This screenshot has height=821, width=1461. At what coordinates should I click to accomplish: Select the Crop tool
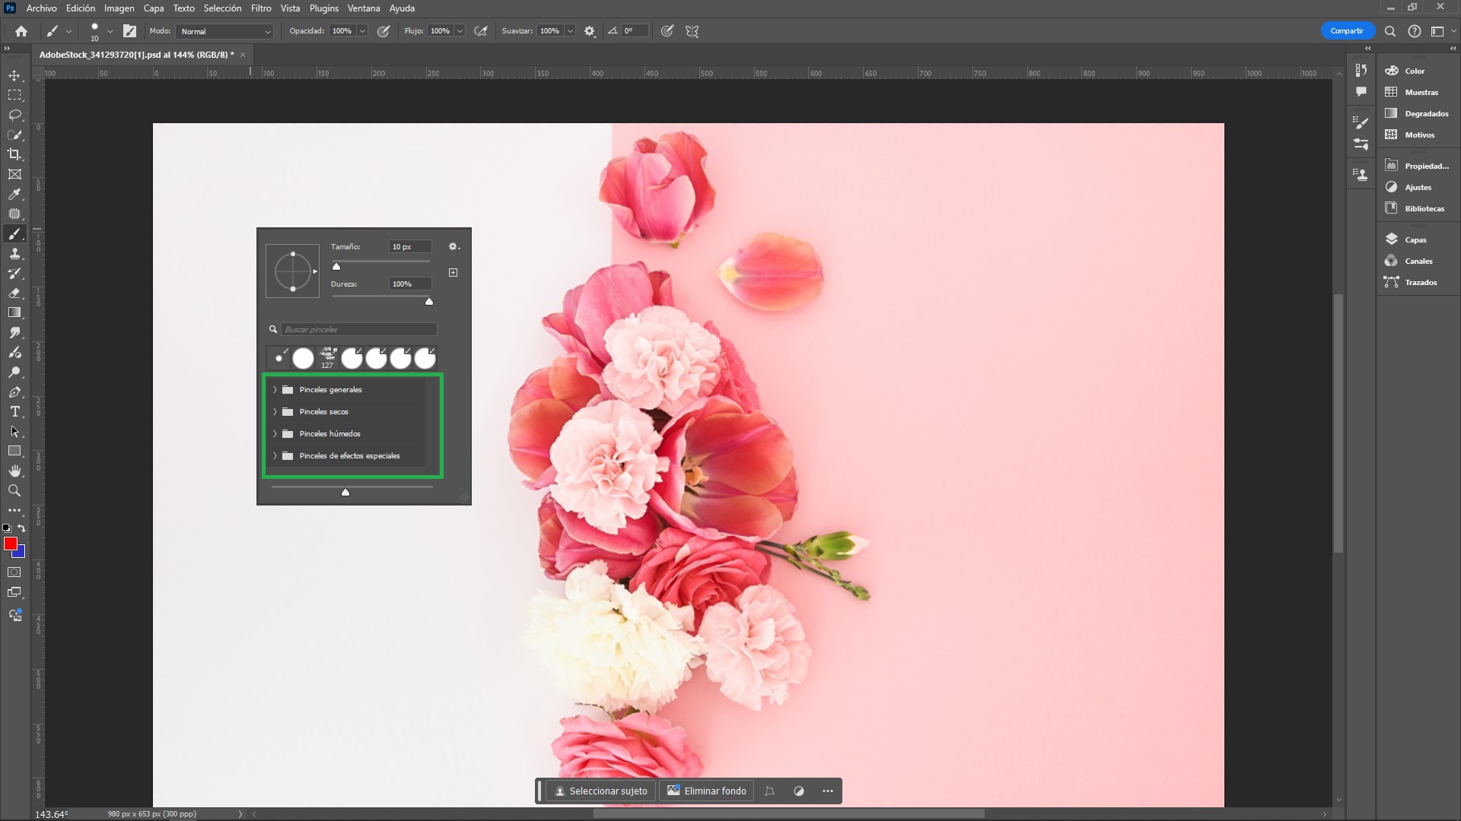(14, 154)
